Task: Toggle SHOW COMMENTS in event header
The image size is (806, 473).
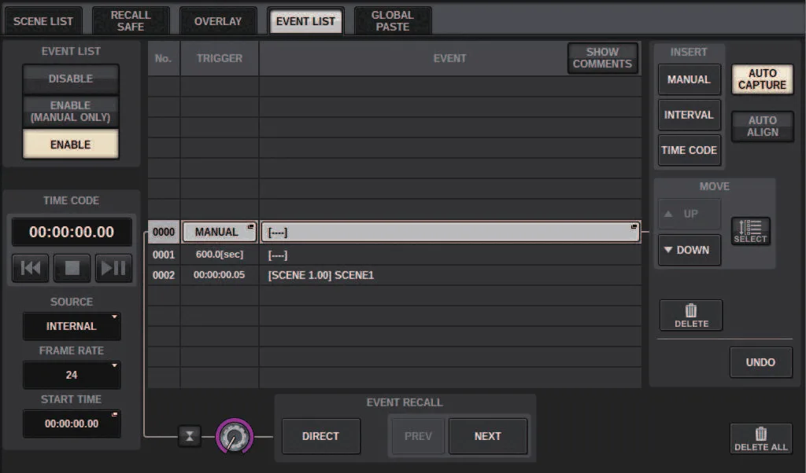Action: pyautogui.click(x=602, y=58)
